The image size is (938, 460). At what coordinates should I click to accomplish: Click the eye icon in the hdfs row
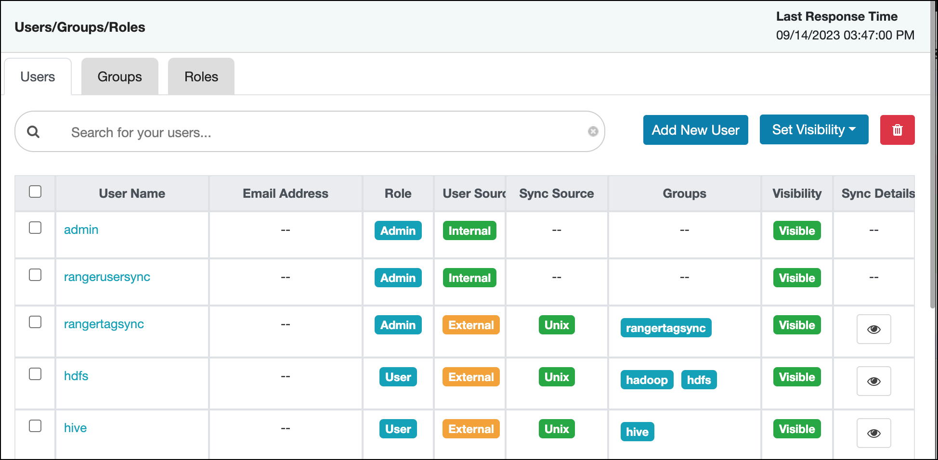(874, 381)
